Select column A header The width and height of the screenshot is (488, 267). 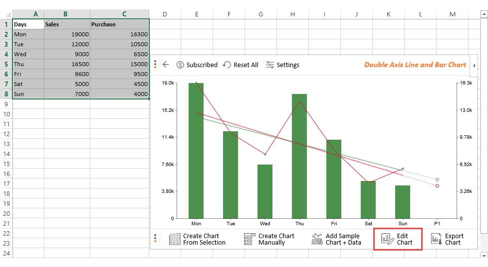(28, 14)
